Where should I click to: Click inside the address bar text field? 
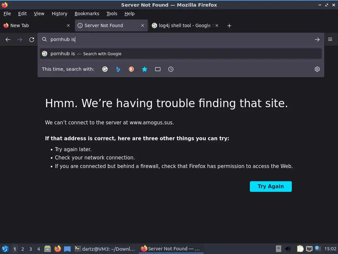tap(181, 39)
